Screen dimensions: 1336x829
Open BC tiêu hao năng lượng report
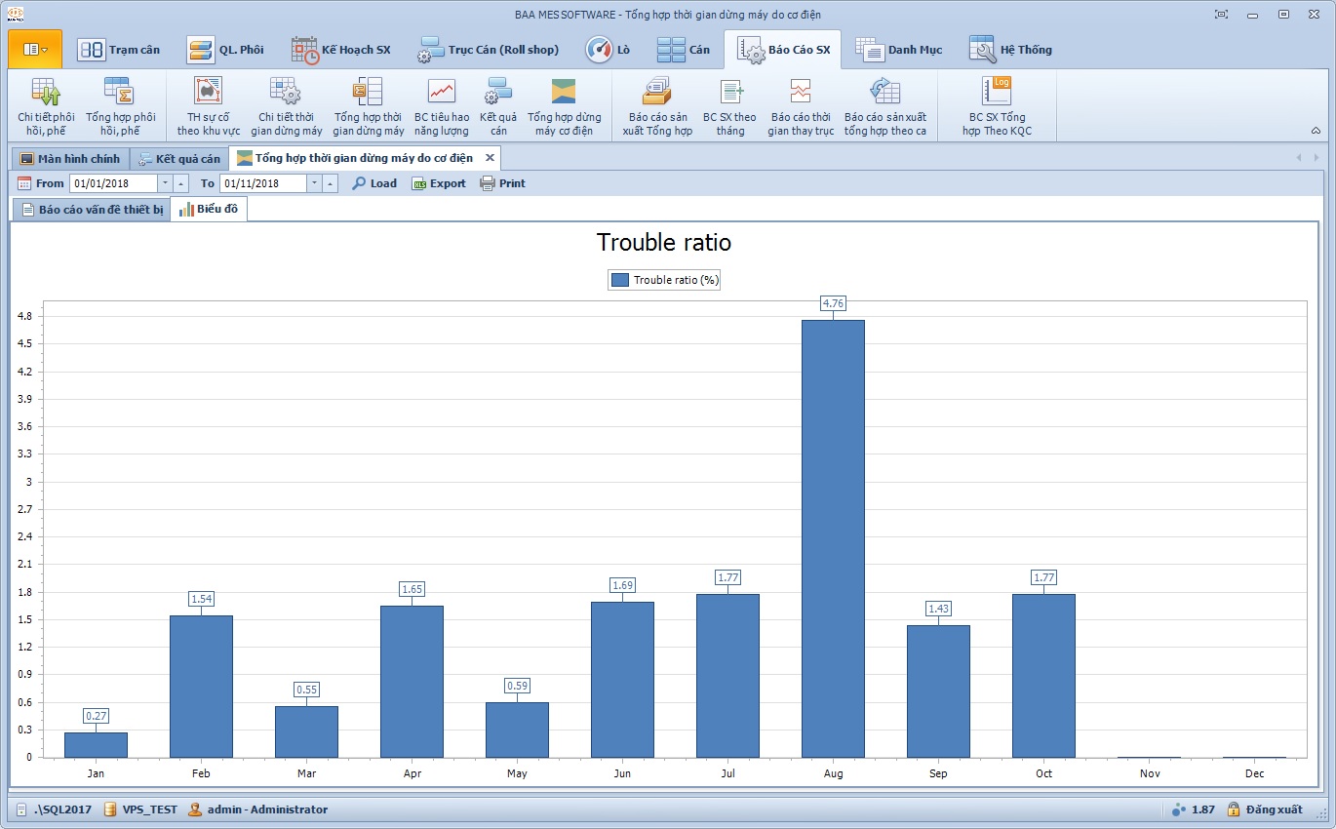(x=441, y=106)
